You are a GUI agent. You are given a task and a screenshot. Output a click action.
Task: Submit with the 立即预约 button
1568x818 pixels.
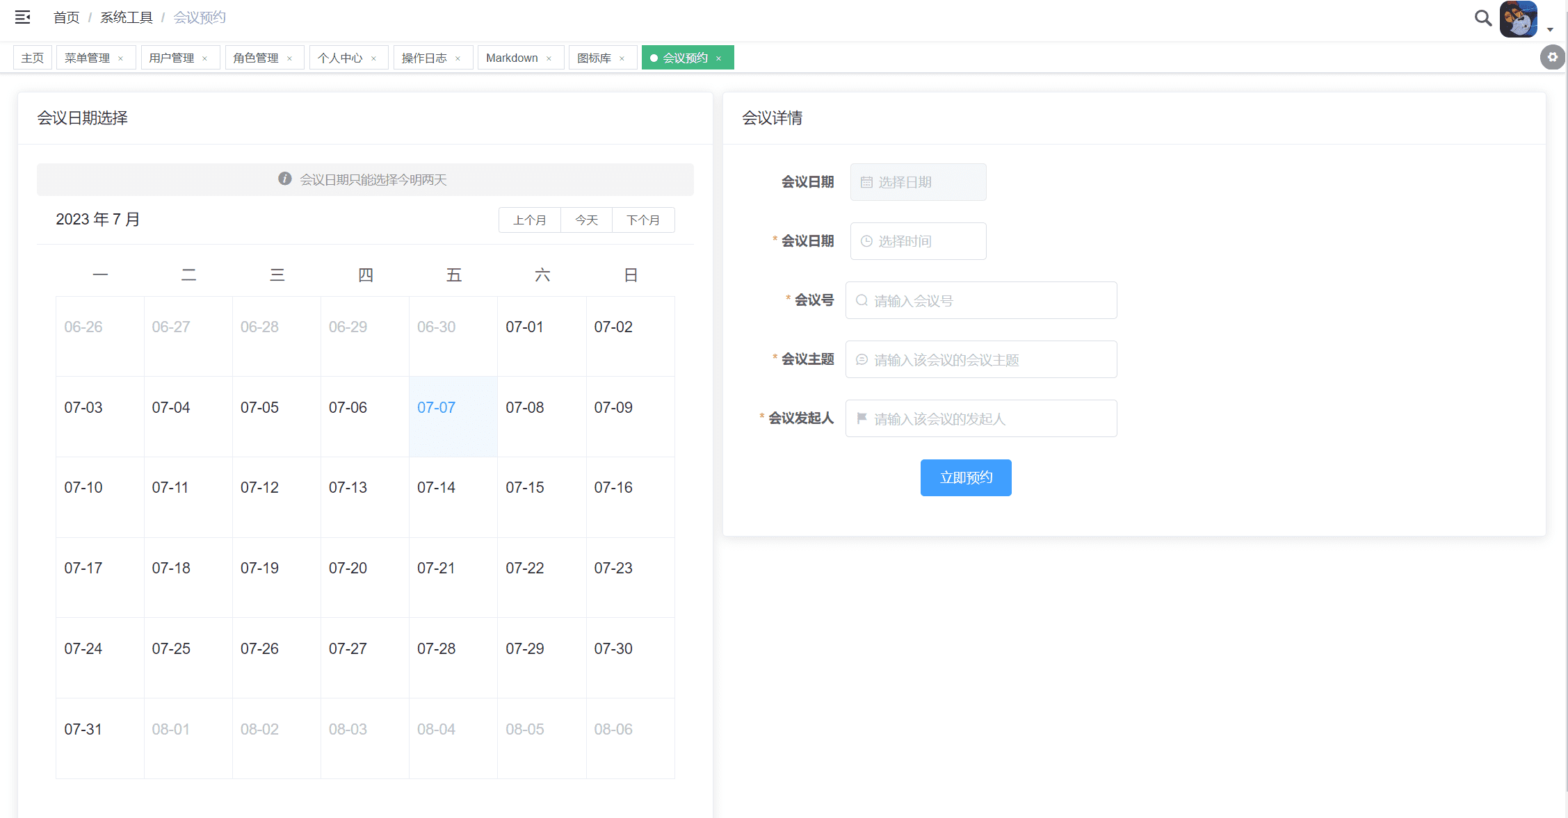[966, 477]
